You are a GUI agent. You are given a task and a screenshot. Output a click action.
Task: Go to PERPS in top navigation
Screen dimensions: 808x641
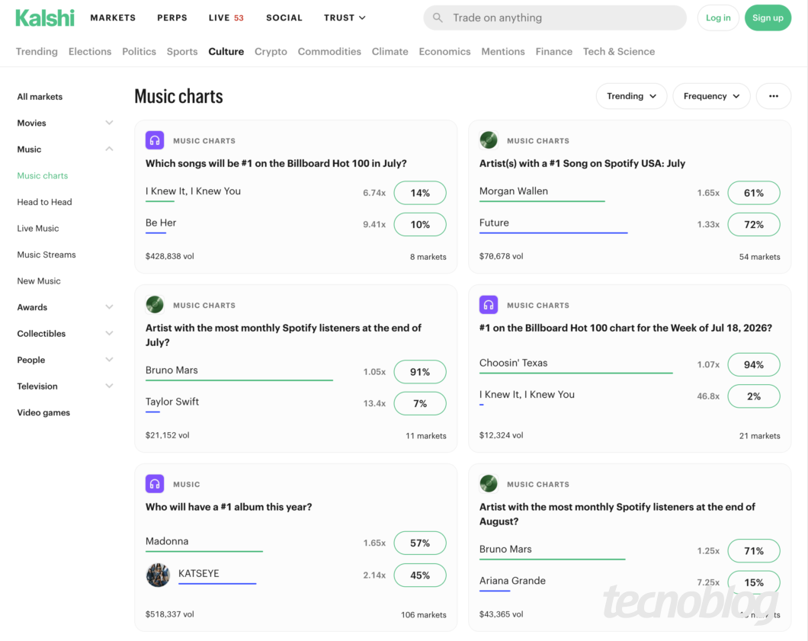(172, 18)
